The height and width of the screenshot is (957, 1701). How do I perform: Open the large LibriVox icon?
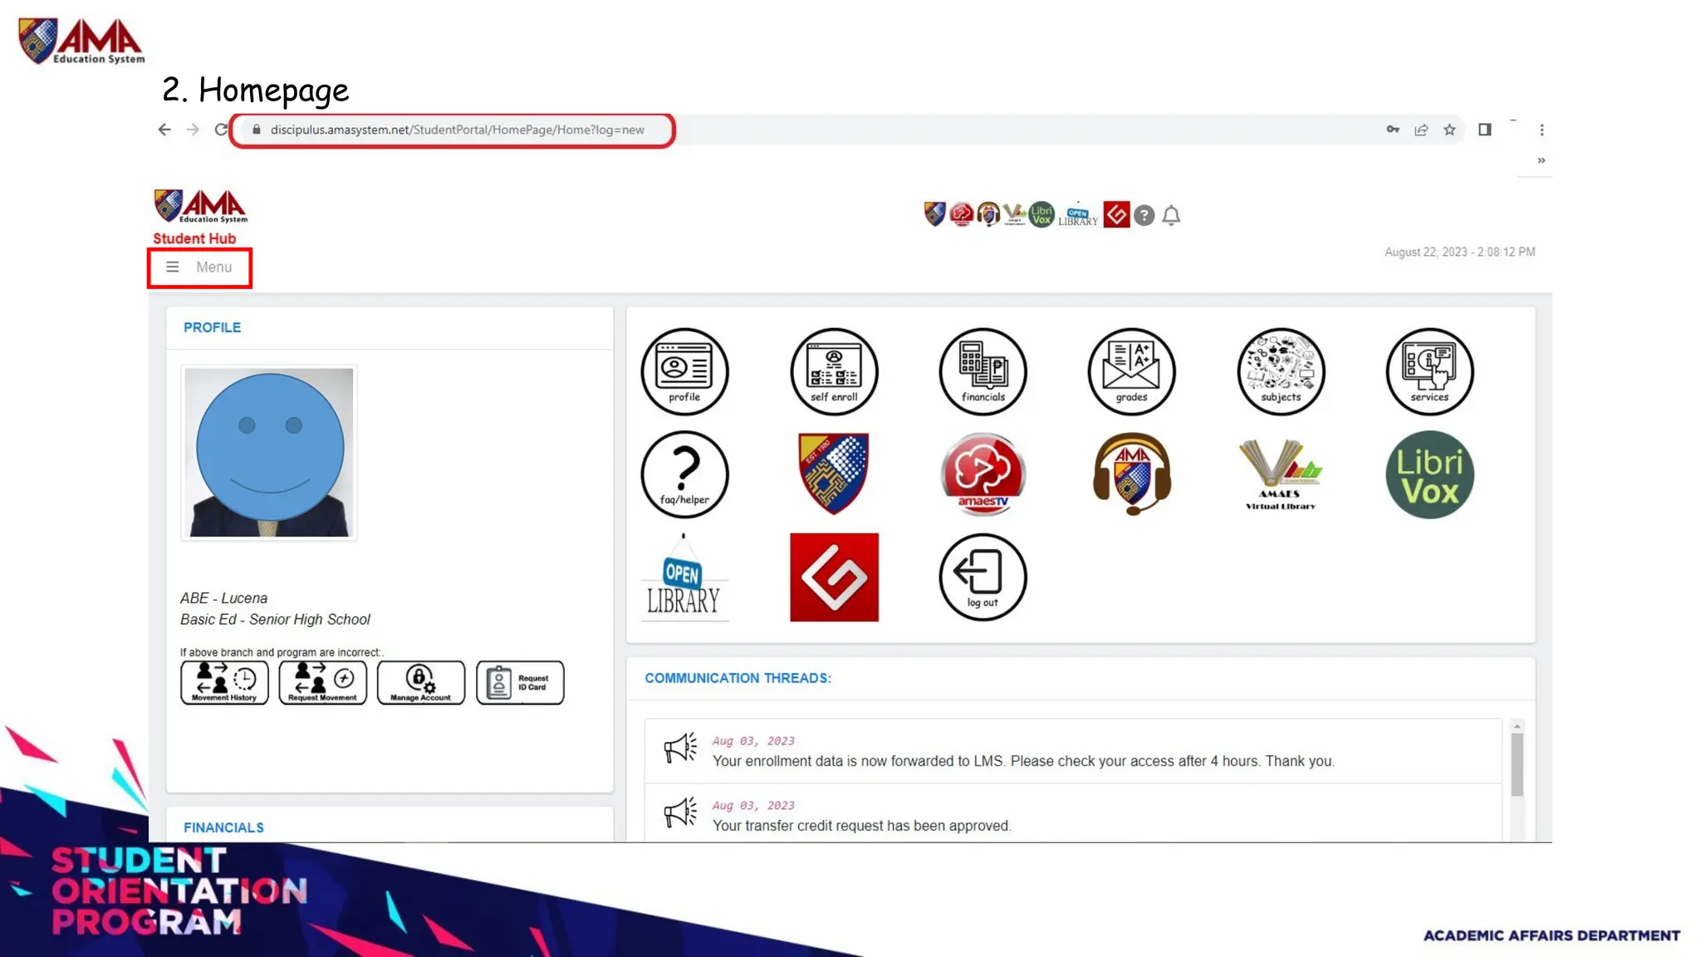pos(1429,474)
